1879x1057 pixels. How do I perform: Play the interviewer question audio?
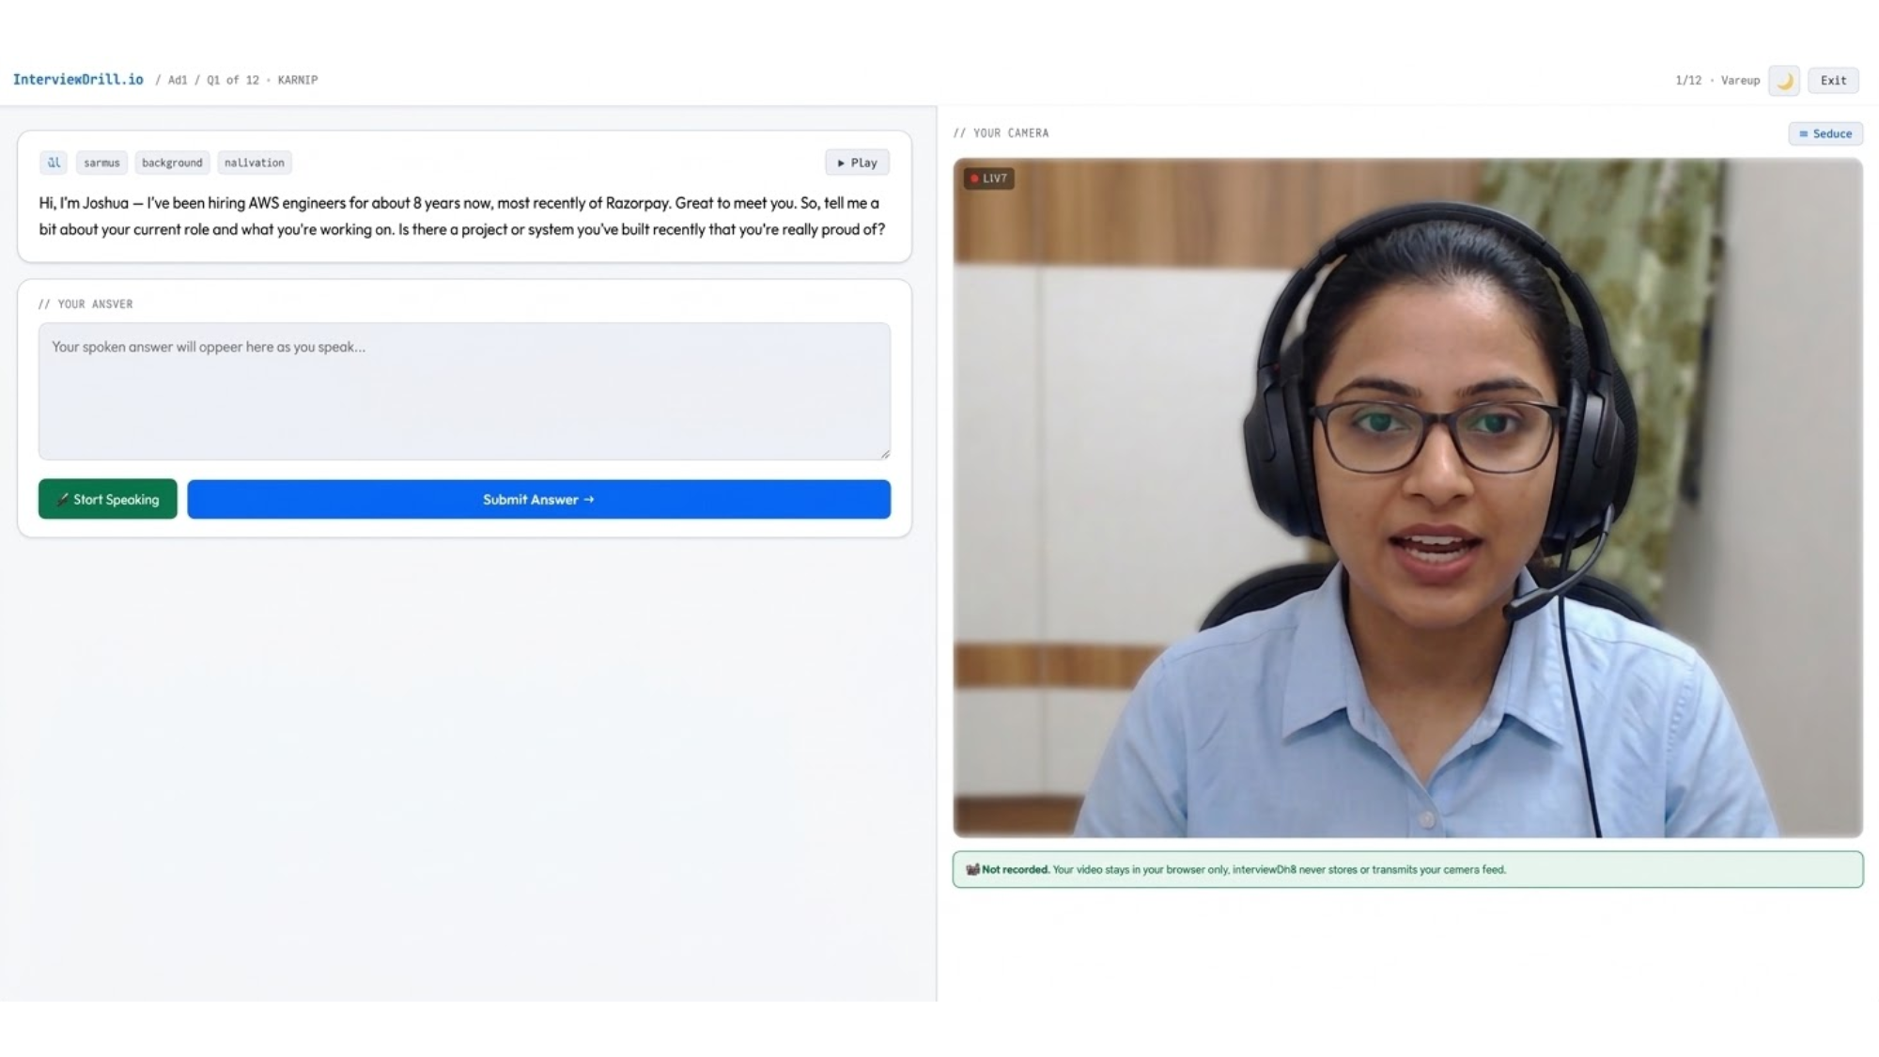[x=857, y=163]
